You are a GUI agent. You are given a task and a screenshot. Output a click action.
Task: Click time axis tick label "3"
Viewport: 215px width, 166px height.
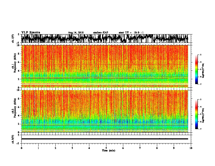click(72, 148)
